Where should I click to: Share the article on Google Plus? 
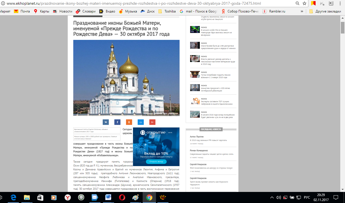(152, 122)
